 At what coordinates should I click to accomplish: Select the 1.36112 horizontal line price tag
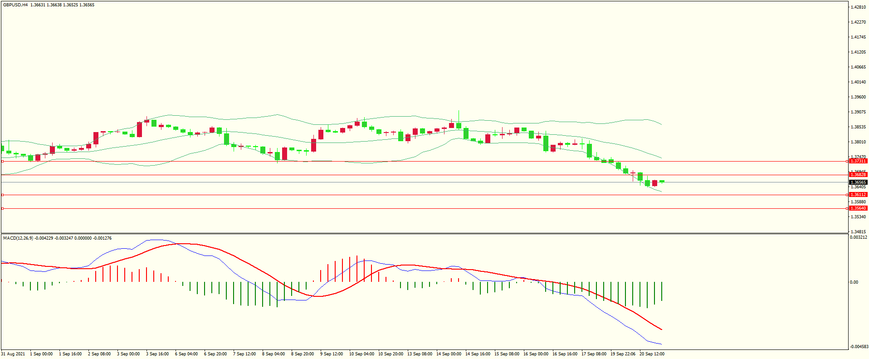pos(858,195)
